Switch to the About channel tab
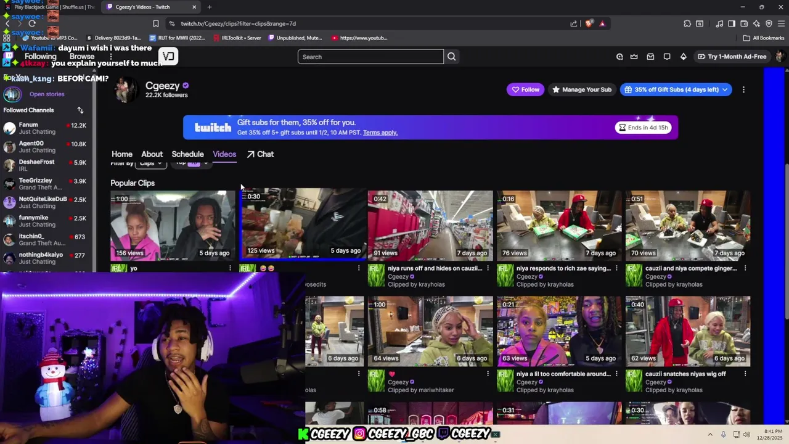Viewport: 789px width, 444px height. (152, 154)
